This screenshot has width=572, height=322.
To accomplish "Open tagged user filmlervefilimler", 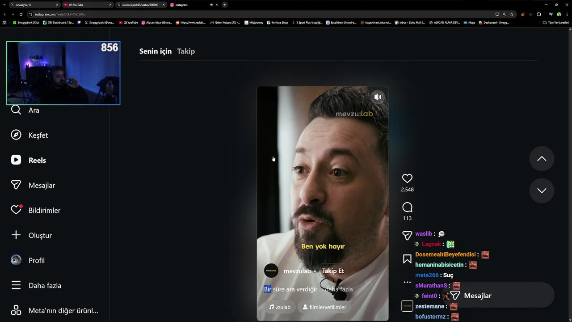I will pos(324,307).
